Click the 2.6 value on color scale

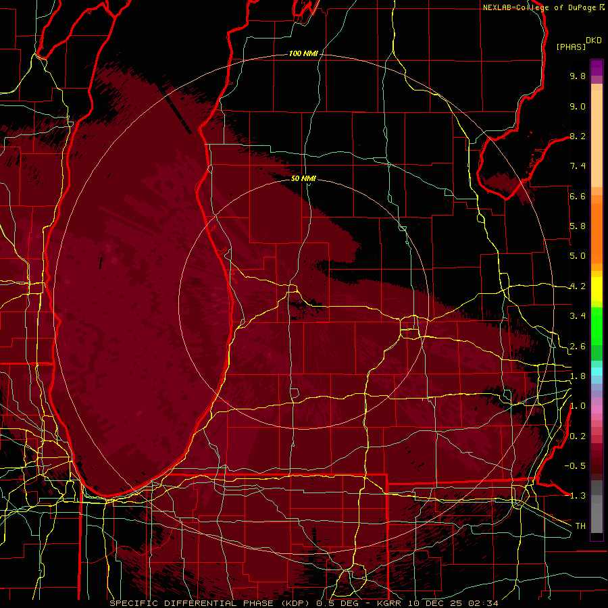(x=578, y=347)
